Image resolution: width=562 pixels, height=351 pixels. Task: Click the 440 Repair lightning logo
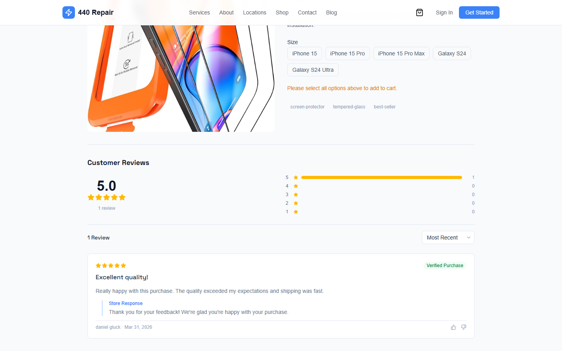pyautogui.click(x=69, y=12)
